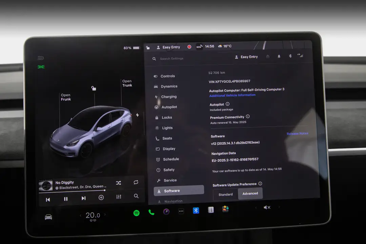Open the Spotify app in the dock

pos(137,213)
